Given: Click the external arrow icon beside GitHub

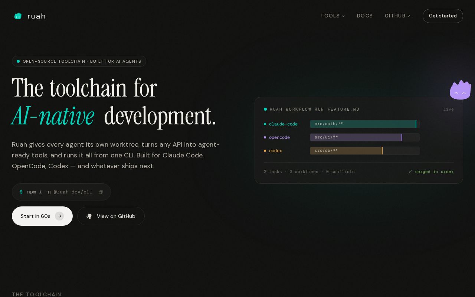Looking at the screenshot, I should pyautogui.click(x=409, y=16).
